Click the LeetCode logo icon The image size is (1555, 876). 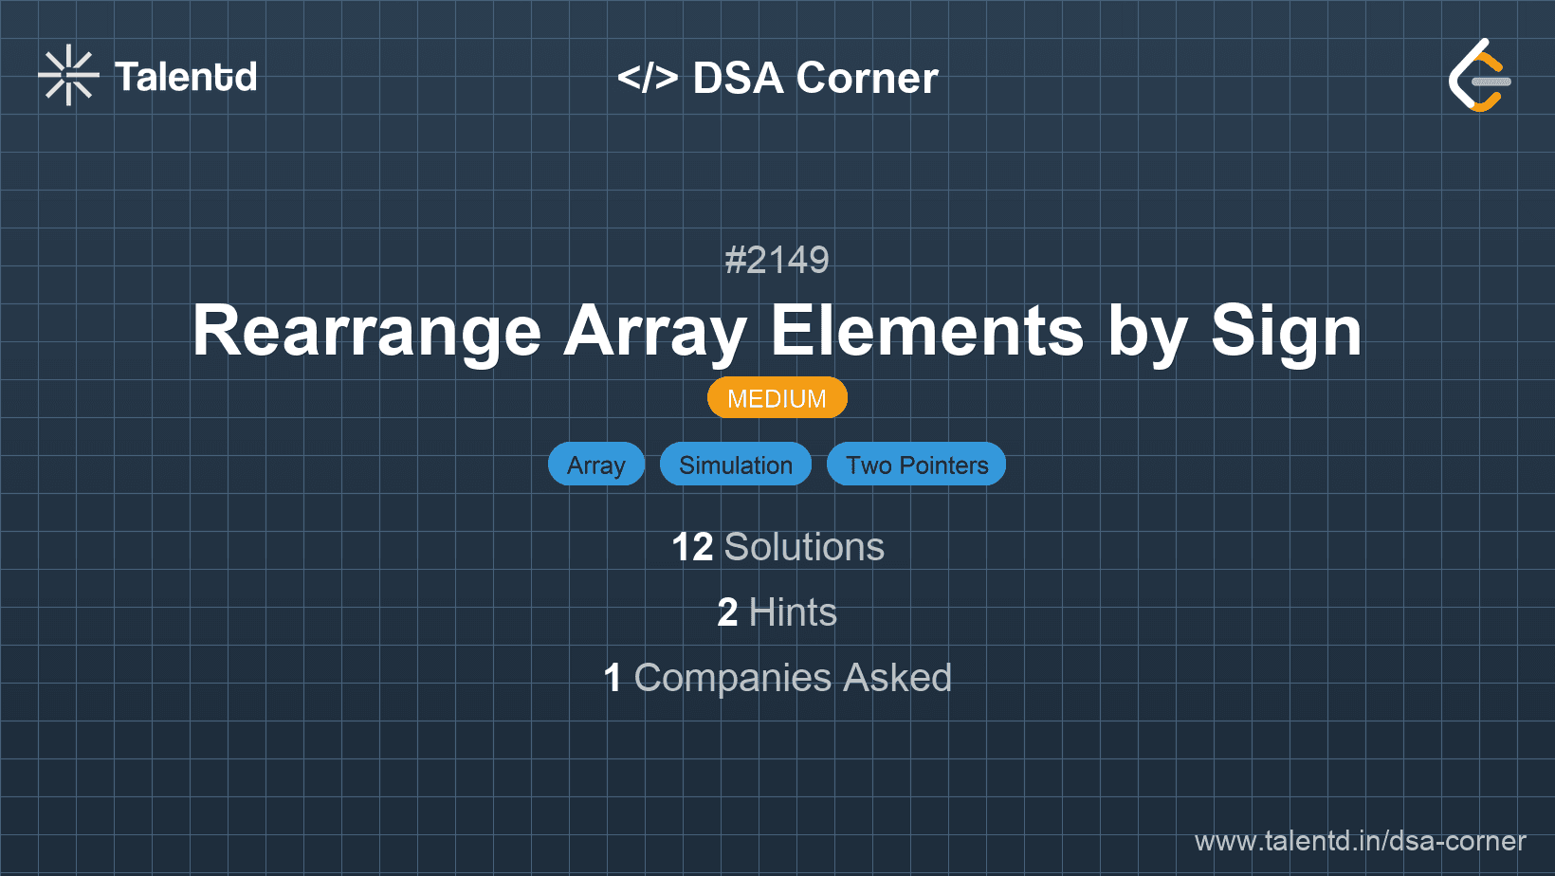coord(1479,76)
